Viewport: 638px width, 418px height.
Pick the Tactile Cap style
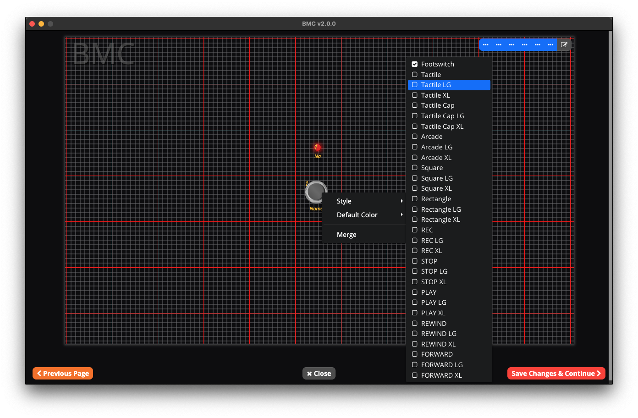(449, 105)
